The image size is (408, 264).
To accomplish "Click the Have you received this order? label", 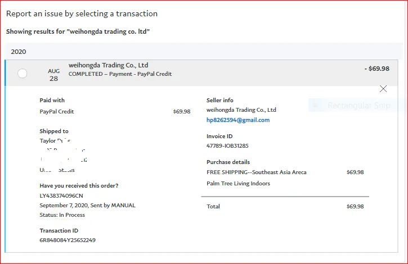I will [79, 186].
